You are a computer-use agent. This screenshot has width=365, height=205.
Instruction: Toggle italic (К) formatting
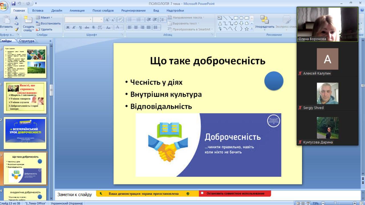74,27
